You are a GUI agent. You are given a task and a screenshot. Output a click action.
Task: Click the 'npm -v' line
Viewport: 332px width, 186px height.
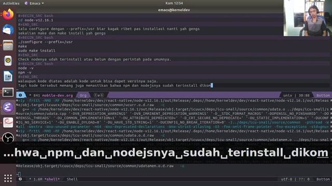[x=24, y=72]
